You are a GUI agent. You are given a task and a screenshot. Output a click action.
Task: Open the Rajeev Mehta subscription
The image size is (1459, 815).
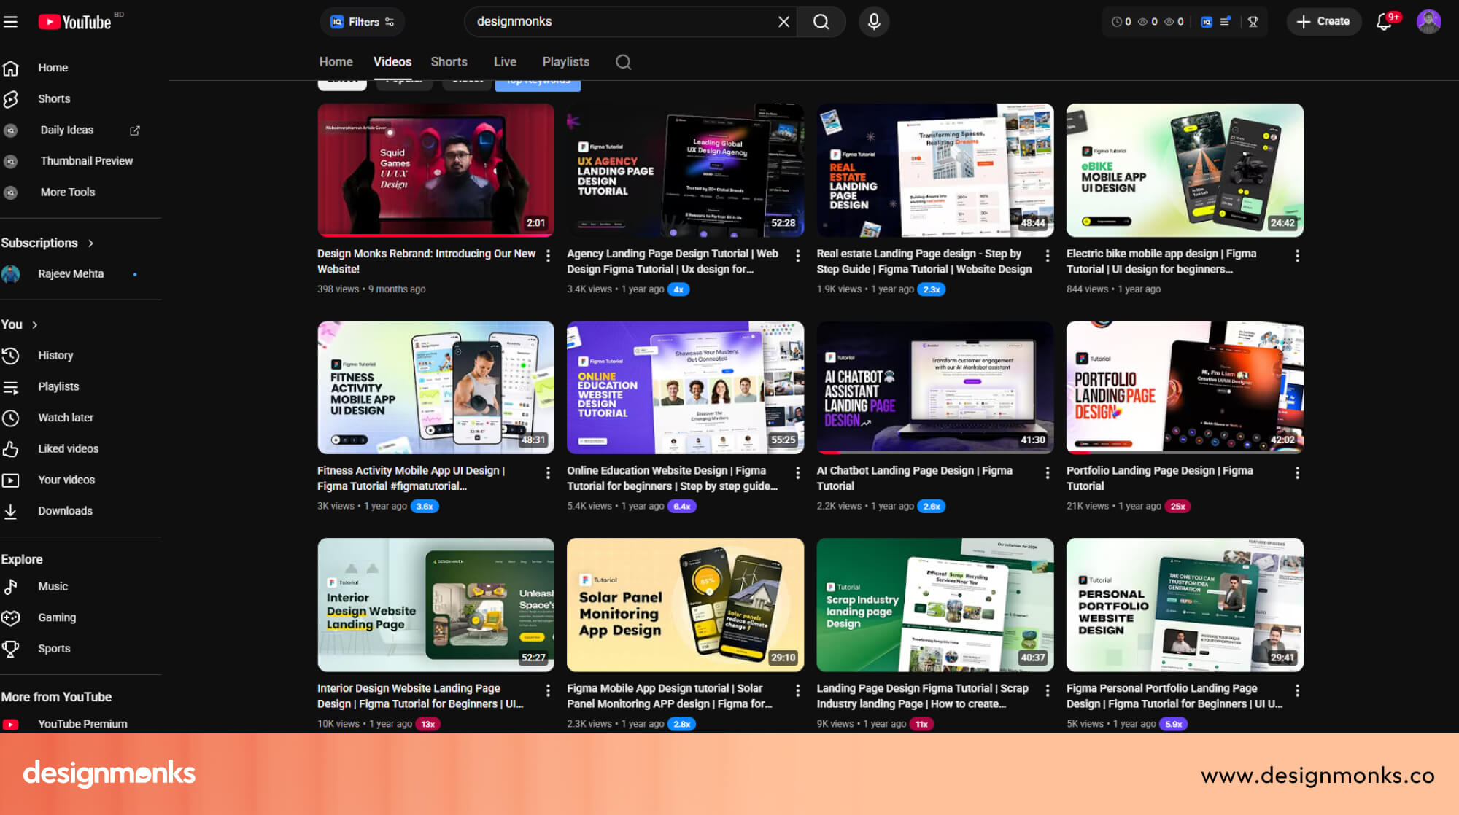pyautogui.click(x=71, y=274)
